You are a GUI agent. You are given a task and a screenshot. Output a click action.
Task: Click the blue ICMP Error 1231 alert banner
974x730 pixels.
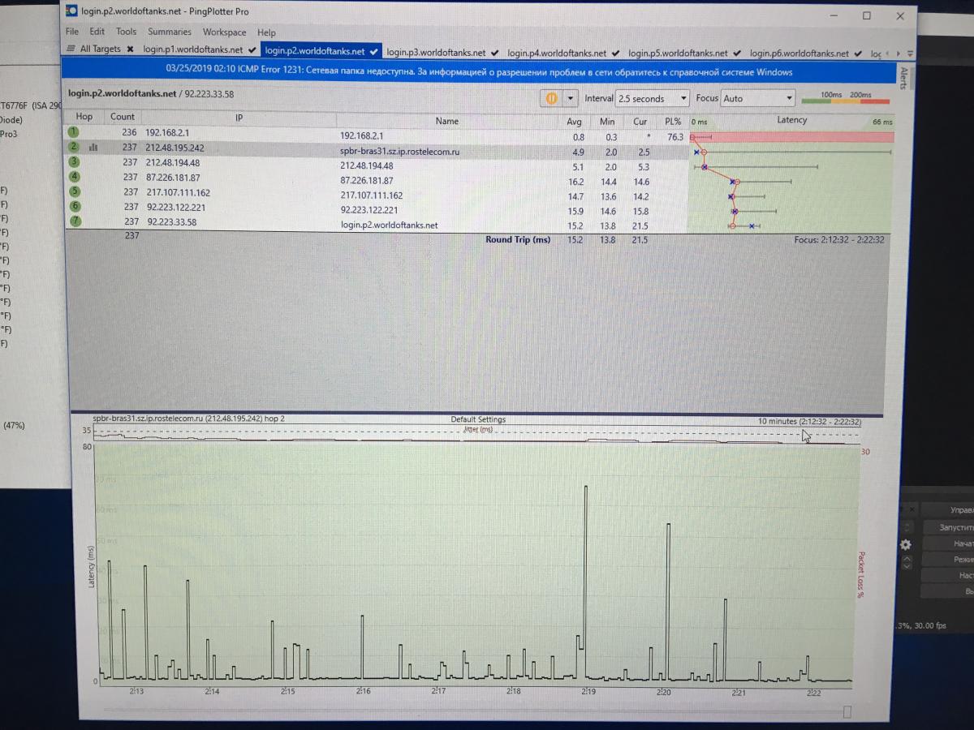[x=479, y=71]
